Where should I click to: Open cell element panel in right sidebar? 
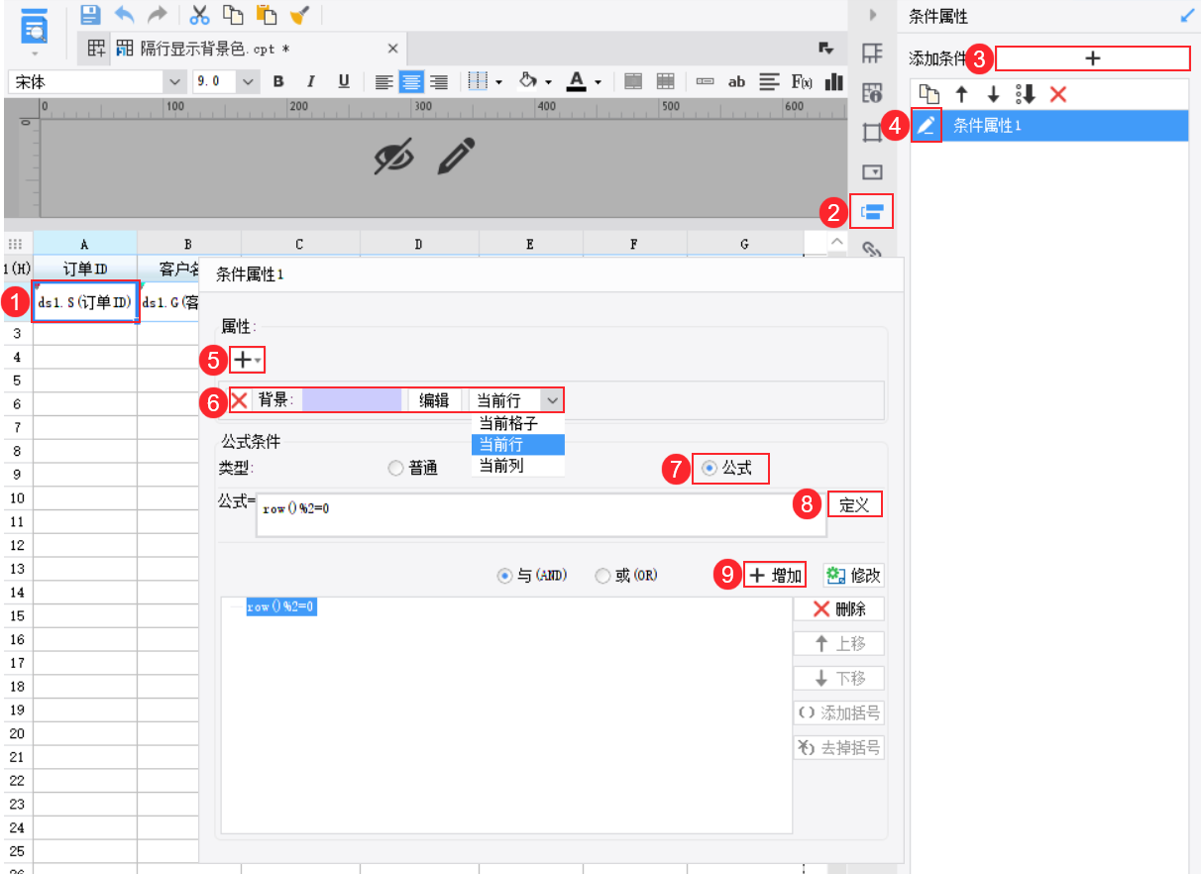[872, 54]
